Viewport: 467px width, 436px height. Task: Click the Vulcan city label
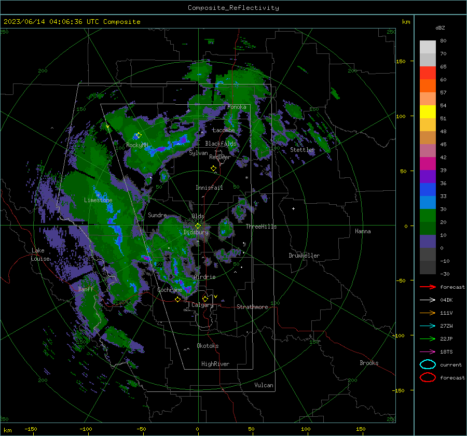point(264,385)
